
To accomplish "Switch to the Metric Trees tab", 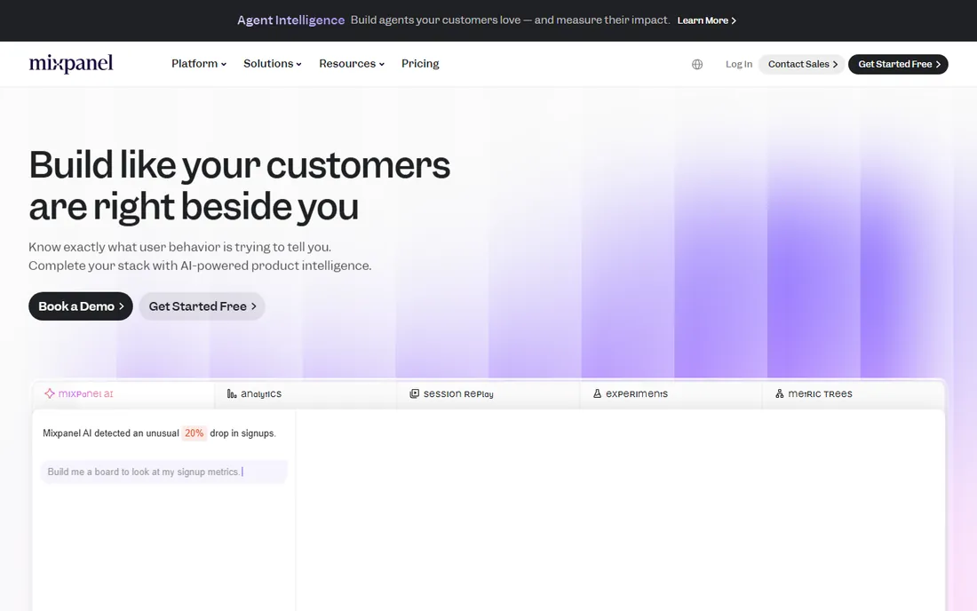I will [x=854, y=393].
